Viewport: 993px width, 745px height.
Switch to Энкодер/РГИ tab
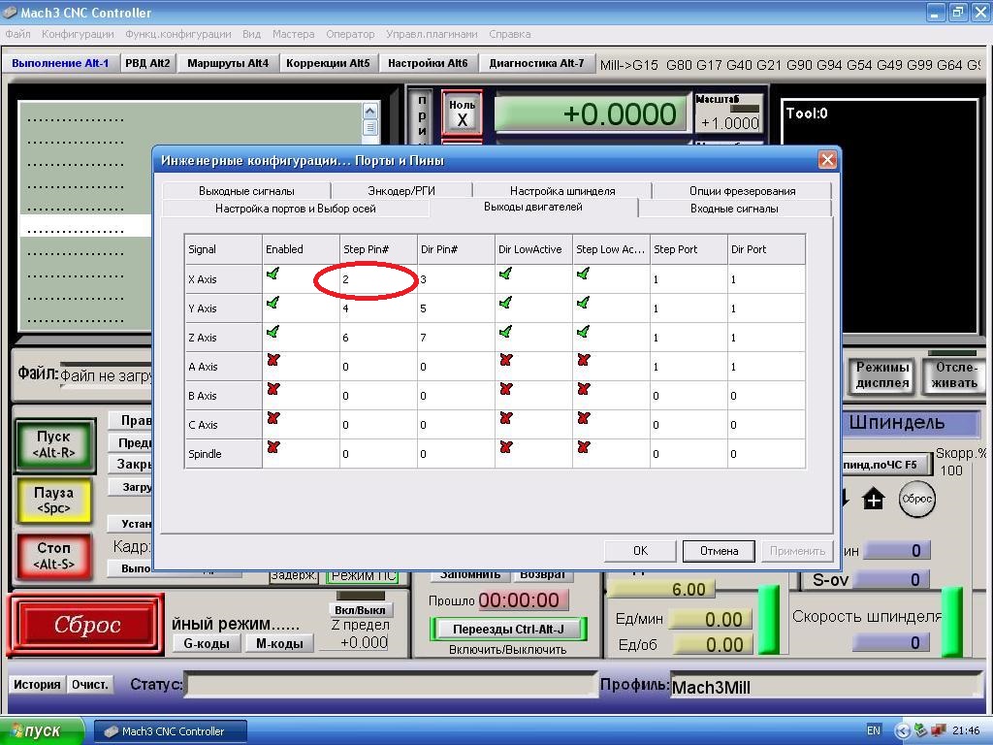pyautogui.click(x=401, y=191)
